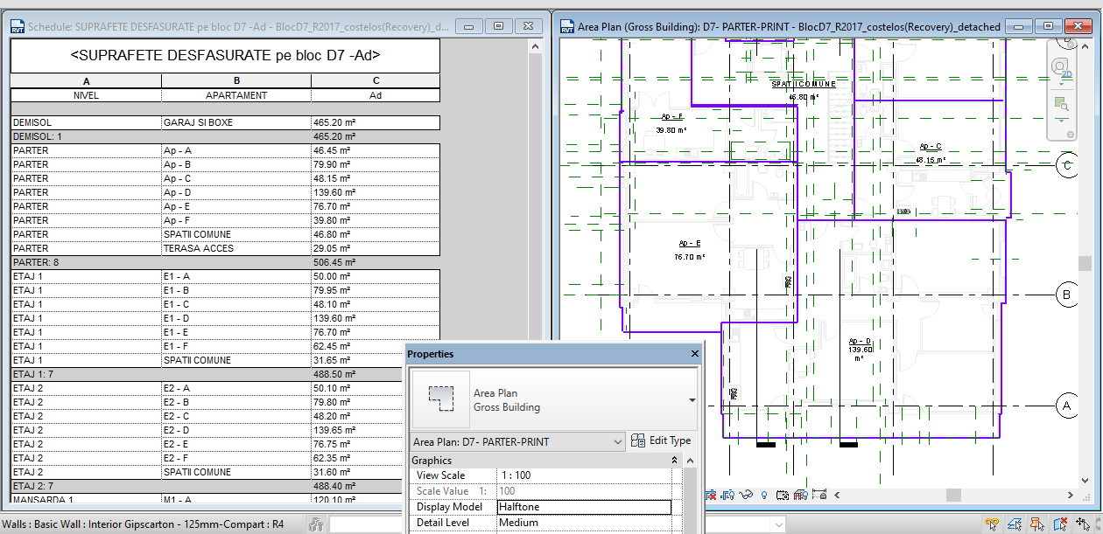Click the APARTAMENT column heading
Screen dimensions: 1103x534
tap(236, 95)
